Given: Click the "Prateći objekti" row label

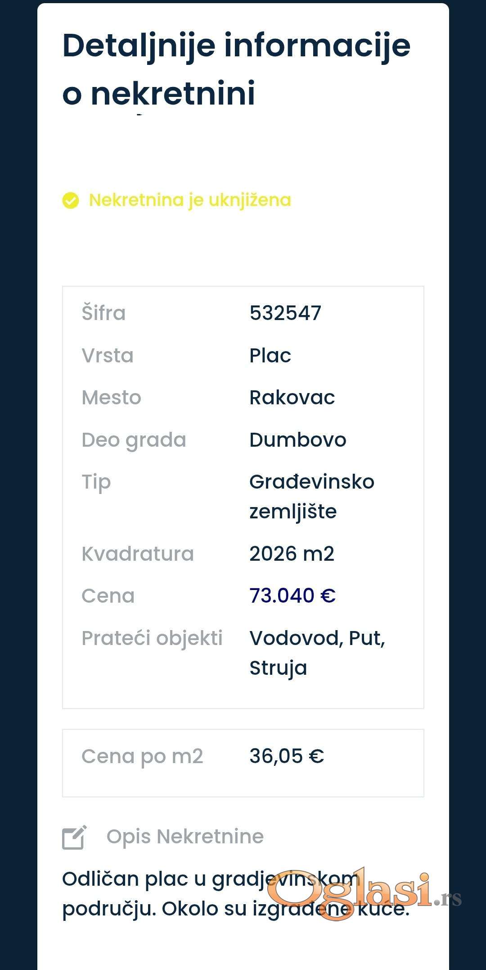Looking at the screenshot, I should (x=152, y=638).
